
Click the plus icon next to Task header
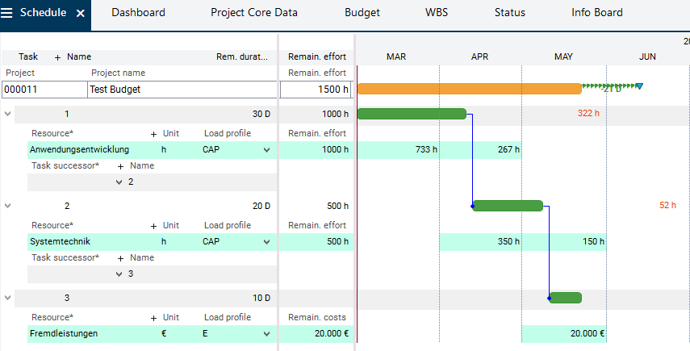(x=57, y=57)
